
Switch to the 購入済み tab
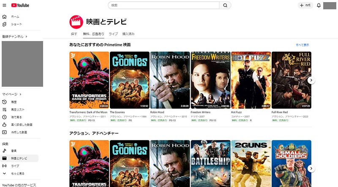[x=128, y=34]
